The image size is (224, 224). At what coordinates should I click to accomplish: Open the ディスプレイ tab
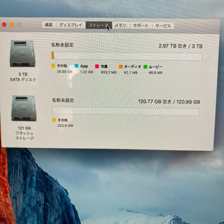click(71, 25)
